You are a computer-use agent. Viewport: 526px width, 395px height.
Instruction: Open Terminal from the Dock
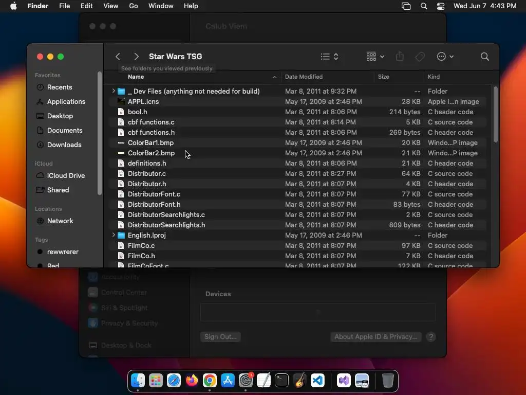coord(281,381)
